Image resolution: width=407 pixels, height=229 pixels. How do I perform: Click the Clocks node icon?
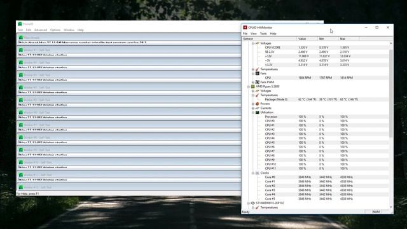click(257, 173)
